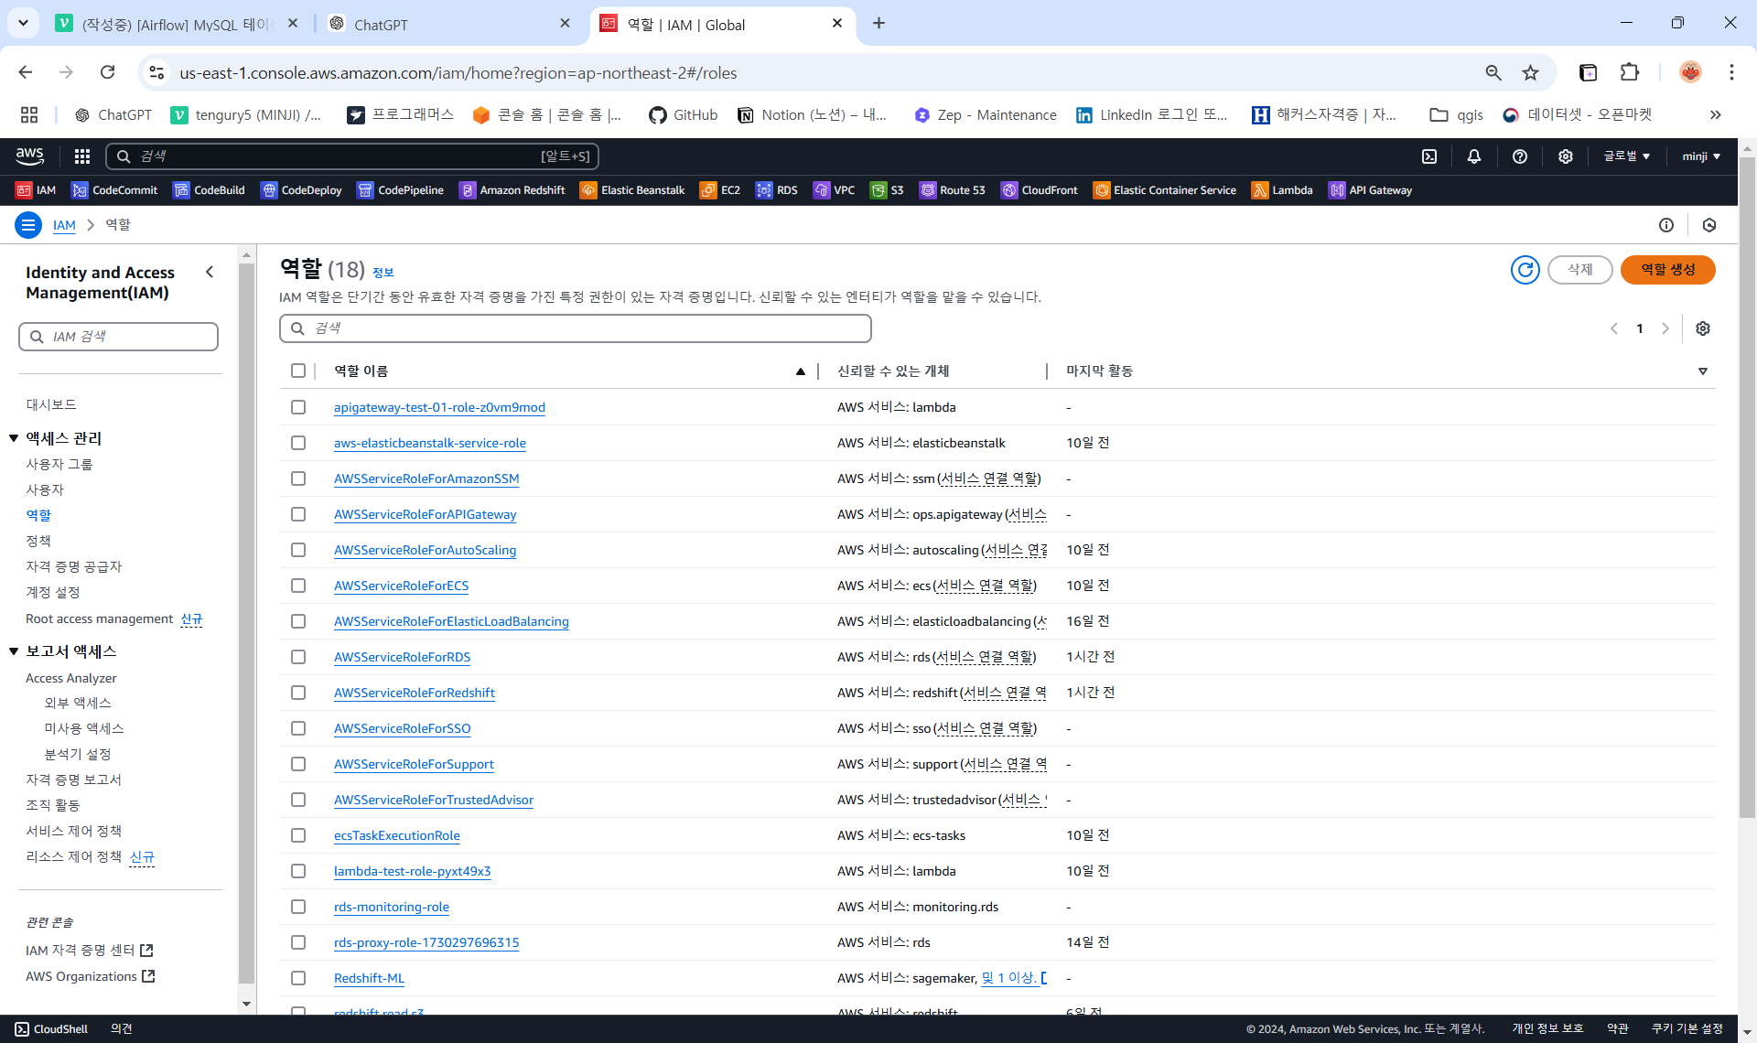
Task: Collapse the 보고서 액세스 section
Action: tap(14, 651)
